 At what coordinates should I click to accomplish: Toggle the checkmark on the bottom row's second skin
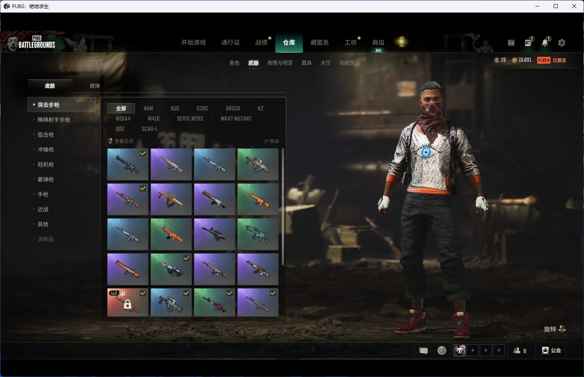tap(186, 293)
